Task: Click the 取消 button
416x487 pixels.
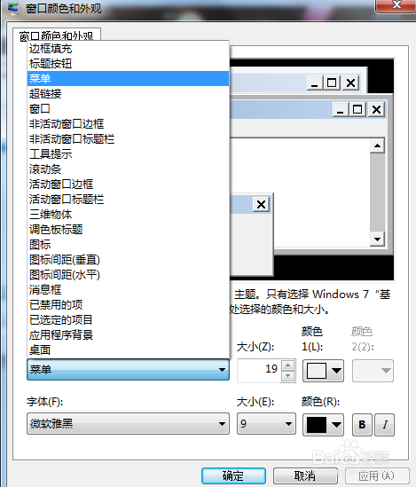Action: [x=305, y=475]
